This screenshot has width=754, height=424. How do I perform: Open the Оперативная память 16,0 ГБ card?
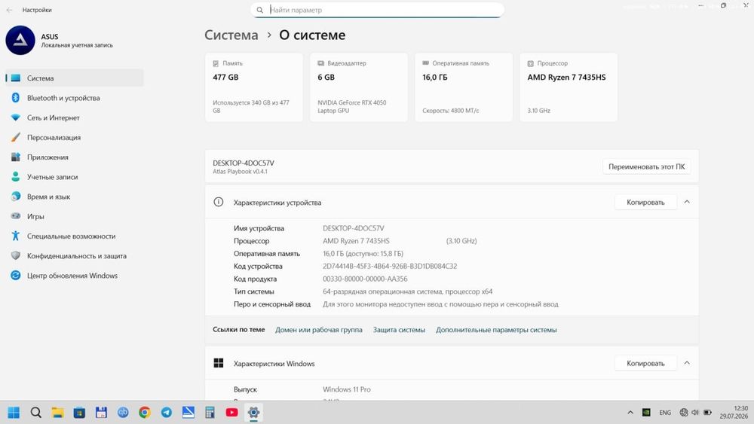tap(464, 87)
